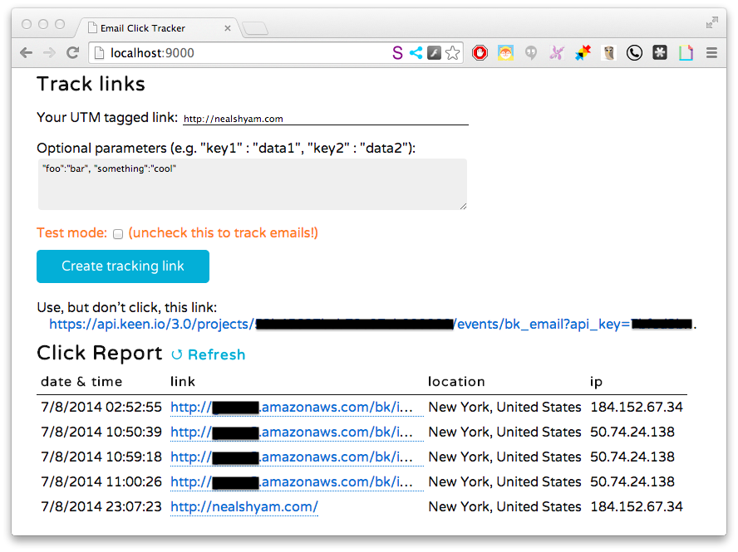
Task: Focus the UTM tagged link input field
Action: point(326,119)
